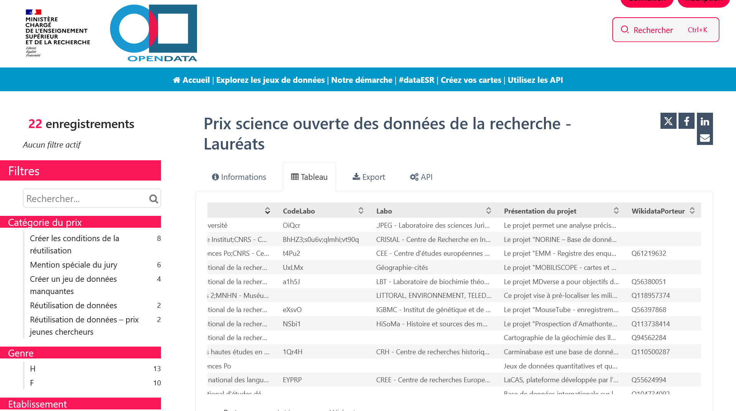Go to Accueil in the navigation bar
The height and width of the screenshot is (411, 736).
tap(192, 80)
